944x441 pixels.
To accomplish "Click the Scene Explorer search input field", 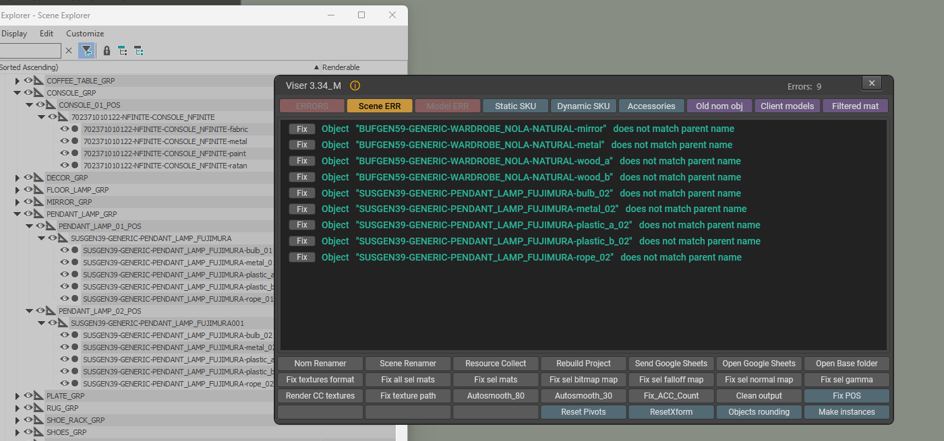I will (30, 50).
